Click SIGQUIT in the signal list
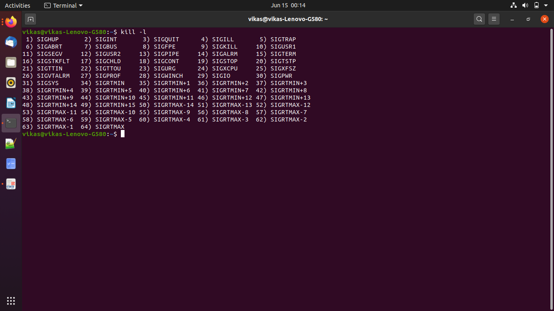554x311 pixels. [x=166, y=39]
